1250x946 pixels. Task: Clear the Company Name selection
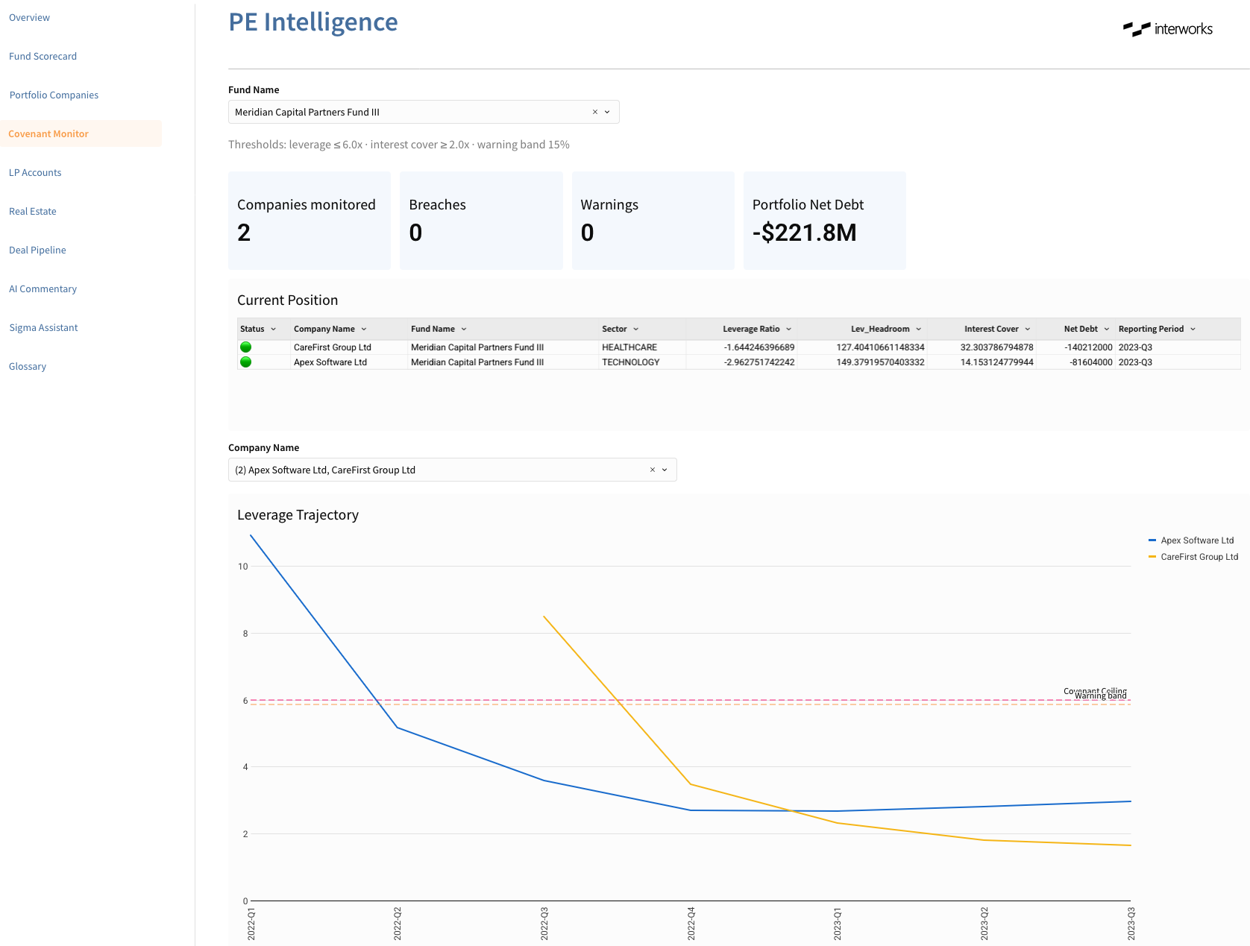point(653,470)
